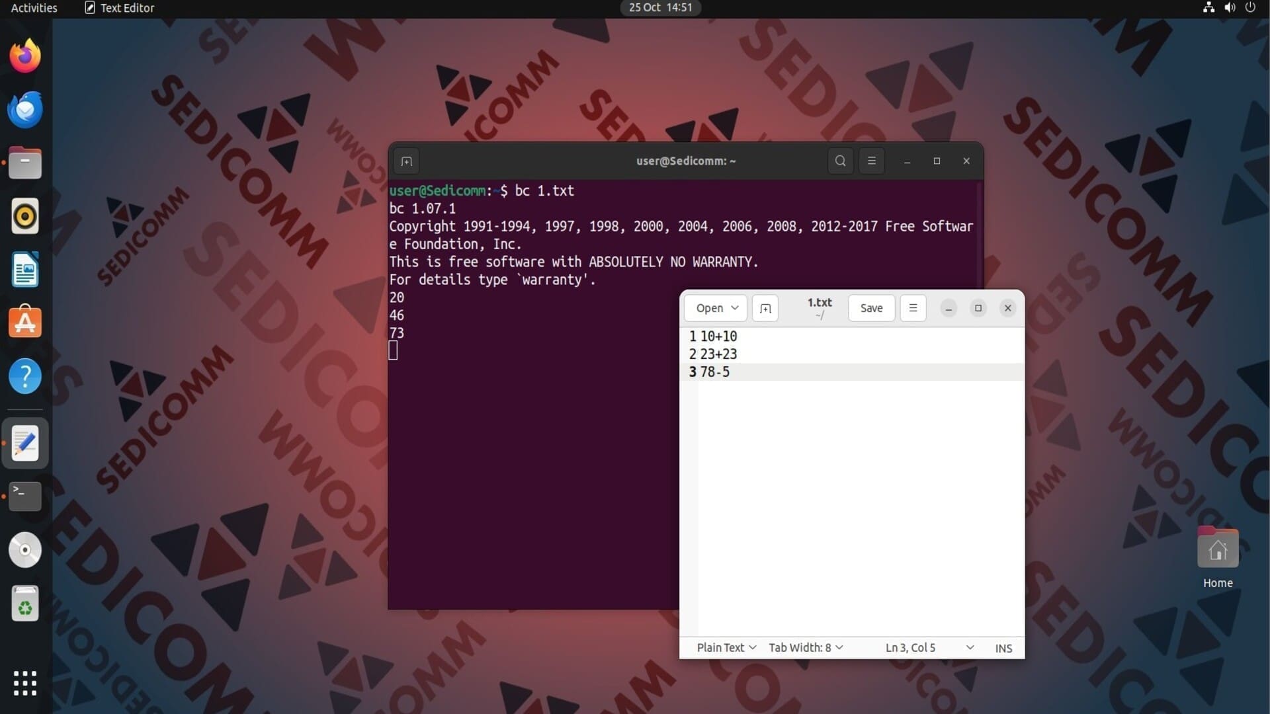Open the optical disc dock icon
The image size is (1270, 714).
[25, 550]
